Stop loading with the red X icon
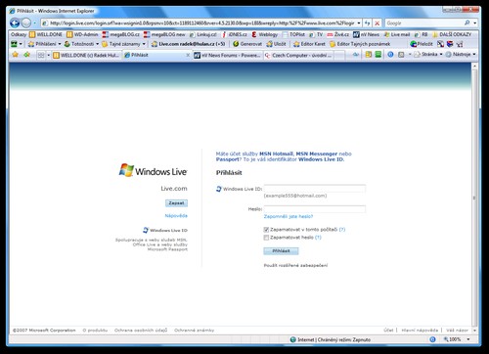Screen dimensions: 489x354 pyautogui.click(x=378, y=23)
